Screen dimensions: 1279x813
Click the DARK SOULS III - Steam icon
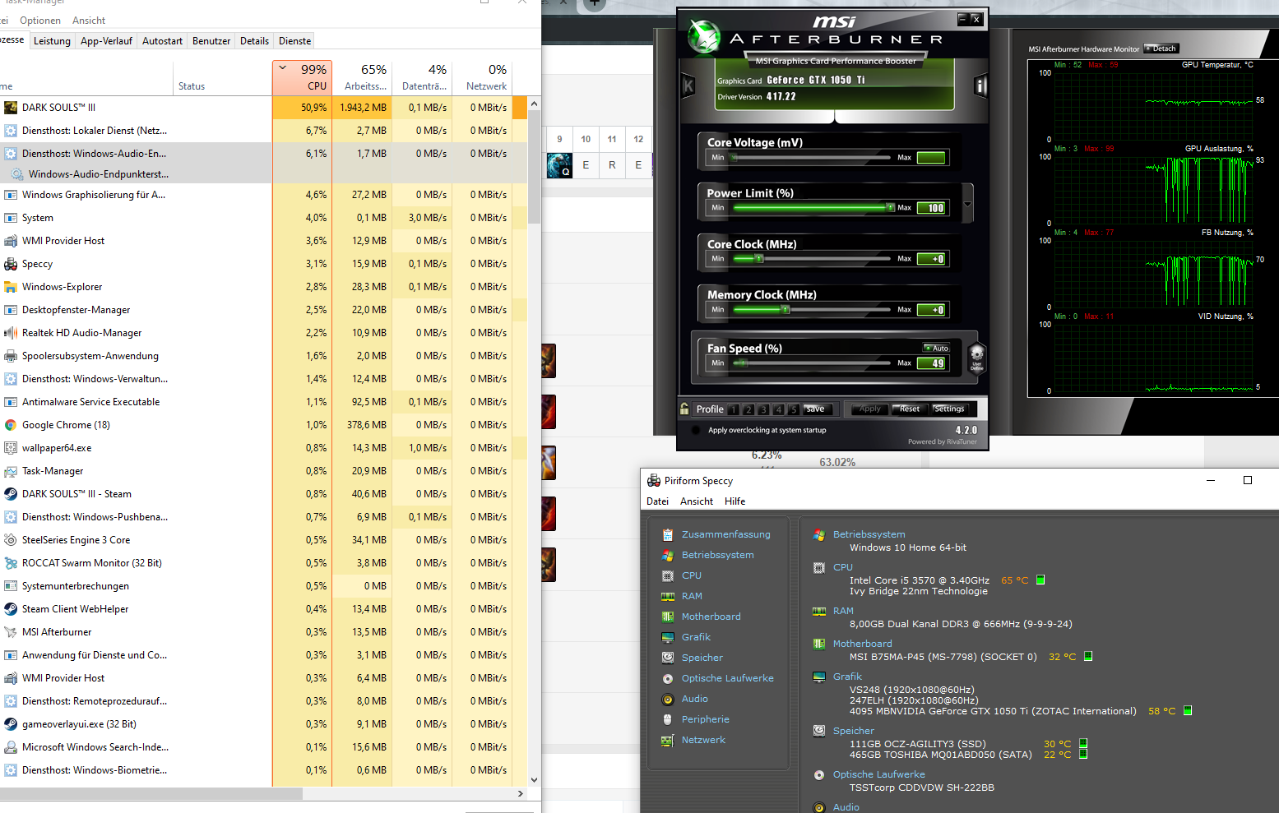point(11,494)
